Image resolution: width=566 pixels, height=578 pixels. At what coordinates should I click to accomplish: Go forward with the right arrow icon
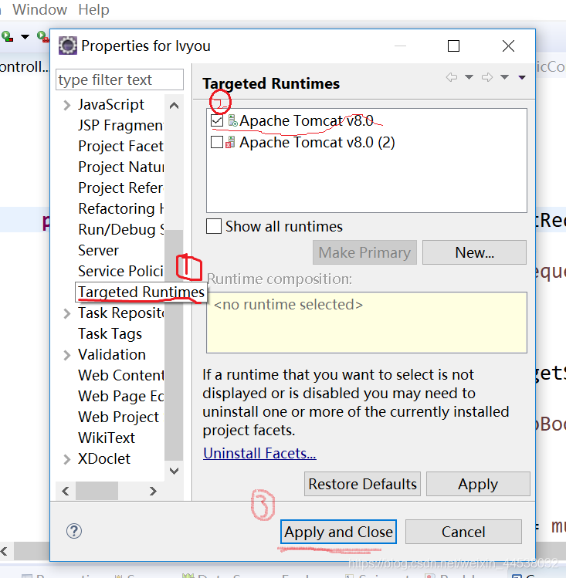(487, 77)
